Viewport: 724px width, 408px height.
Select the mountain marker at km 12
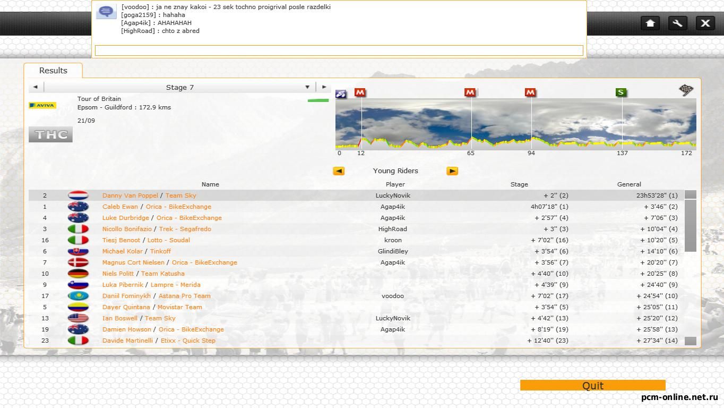[360, 92]
